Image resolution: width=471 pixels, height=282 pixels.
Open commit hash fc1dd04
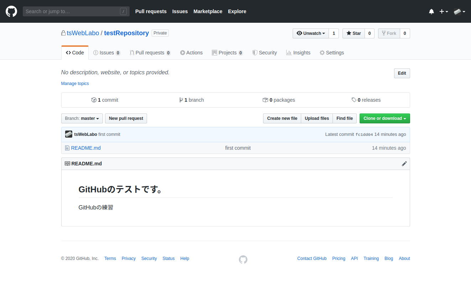click(364, 134)
